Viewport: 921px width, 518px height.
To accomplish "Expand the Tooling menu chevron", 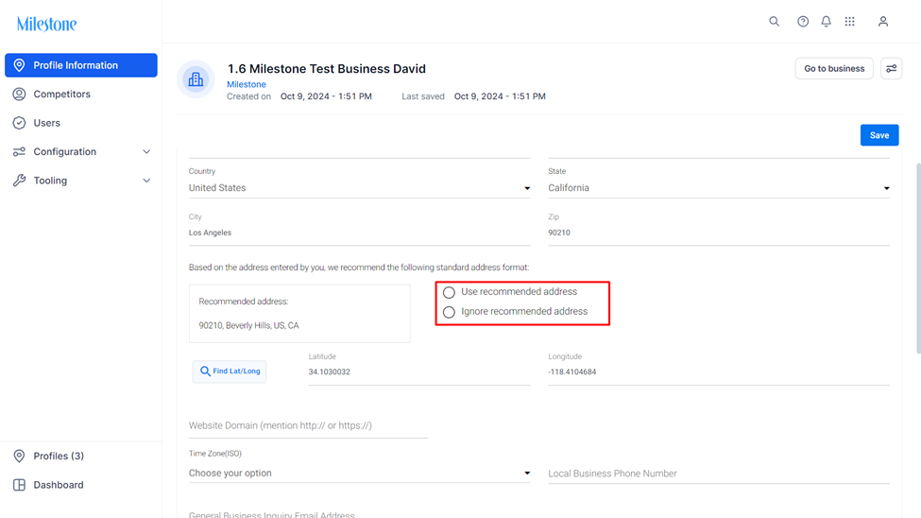I will click(146, 181).
